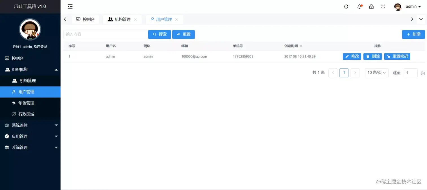Click the 跳至 page number input
The height and width of the screenshot is (190, 427).
[411, 73]
